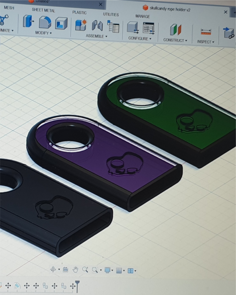
Task: Close the Untitled document tab
Action: [x=101, y=4]
